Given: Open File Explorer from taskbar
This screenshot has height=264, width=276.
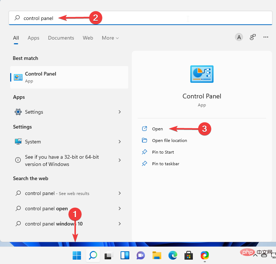Looking at the screenshot, I should [157, 255].
